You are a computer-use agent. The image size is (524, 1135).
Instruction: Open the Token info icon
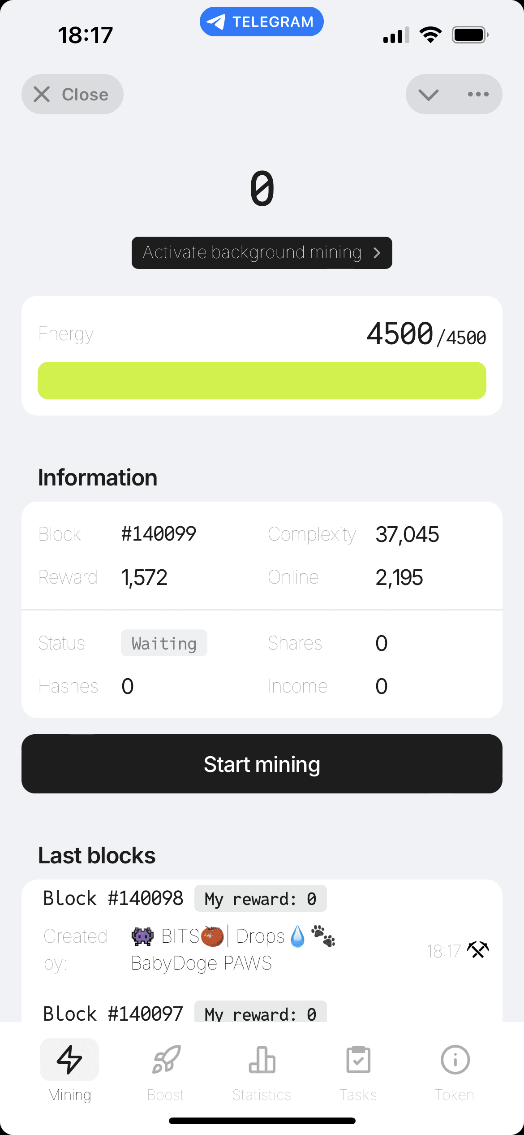tap(455, 1060)
